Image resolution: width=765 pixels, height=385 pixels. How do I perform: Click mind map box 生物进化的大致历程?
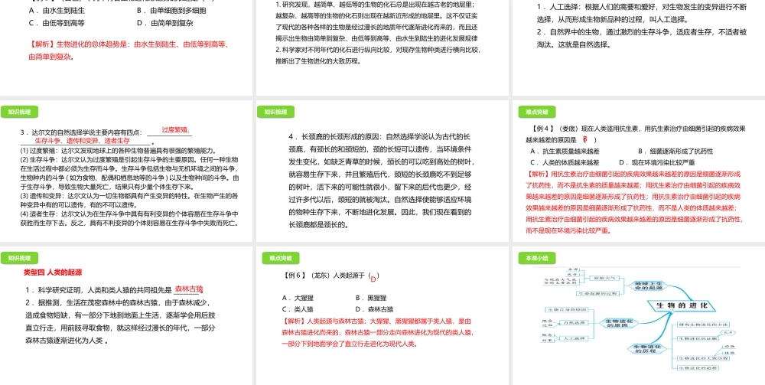(702, 358)
